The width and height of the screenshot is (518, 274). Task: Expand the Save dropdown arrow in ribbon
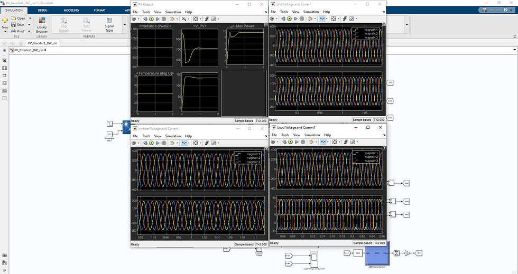pos(29,25)
